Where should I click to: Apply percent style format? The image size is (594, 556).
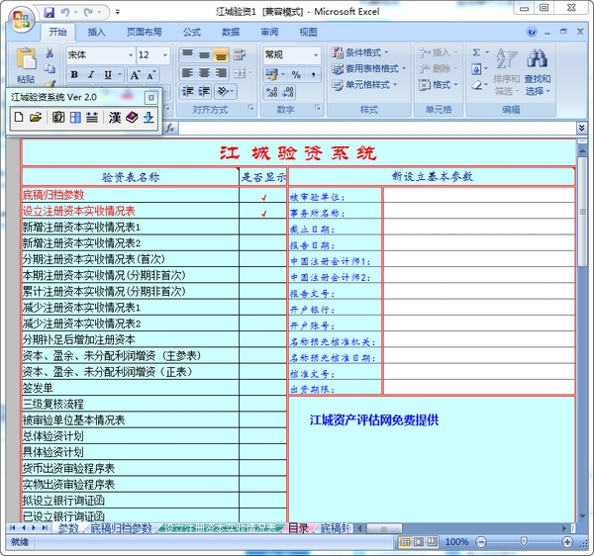pos(296,75)
